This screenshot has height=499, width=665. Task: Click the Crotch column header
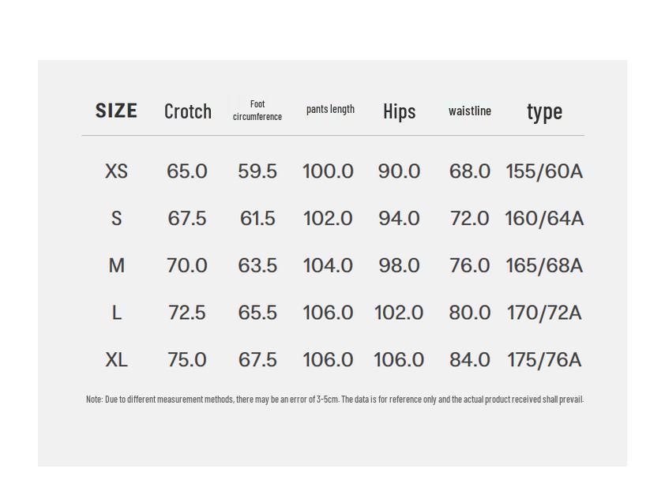[x=187, y=111]
